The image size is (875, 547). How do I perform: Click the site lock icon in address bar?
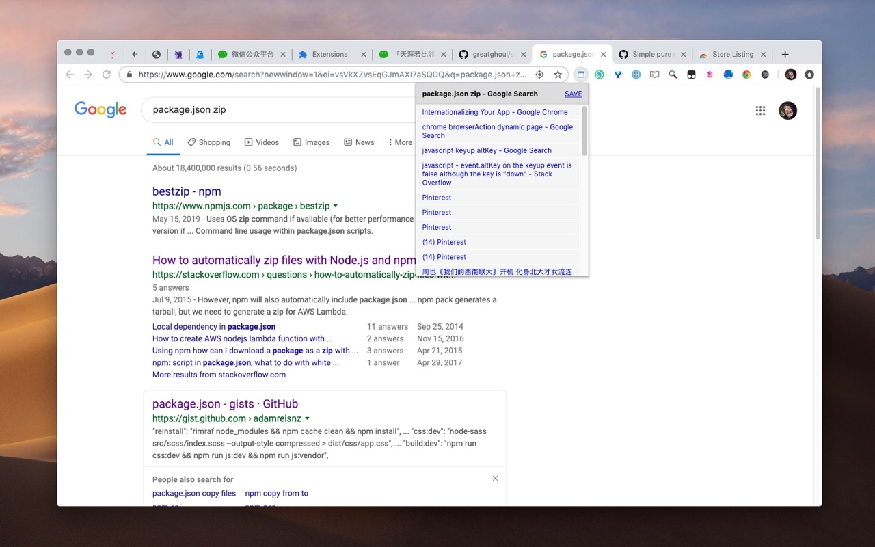(x=129, y=75)
